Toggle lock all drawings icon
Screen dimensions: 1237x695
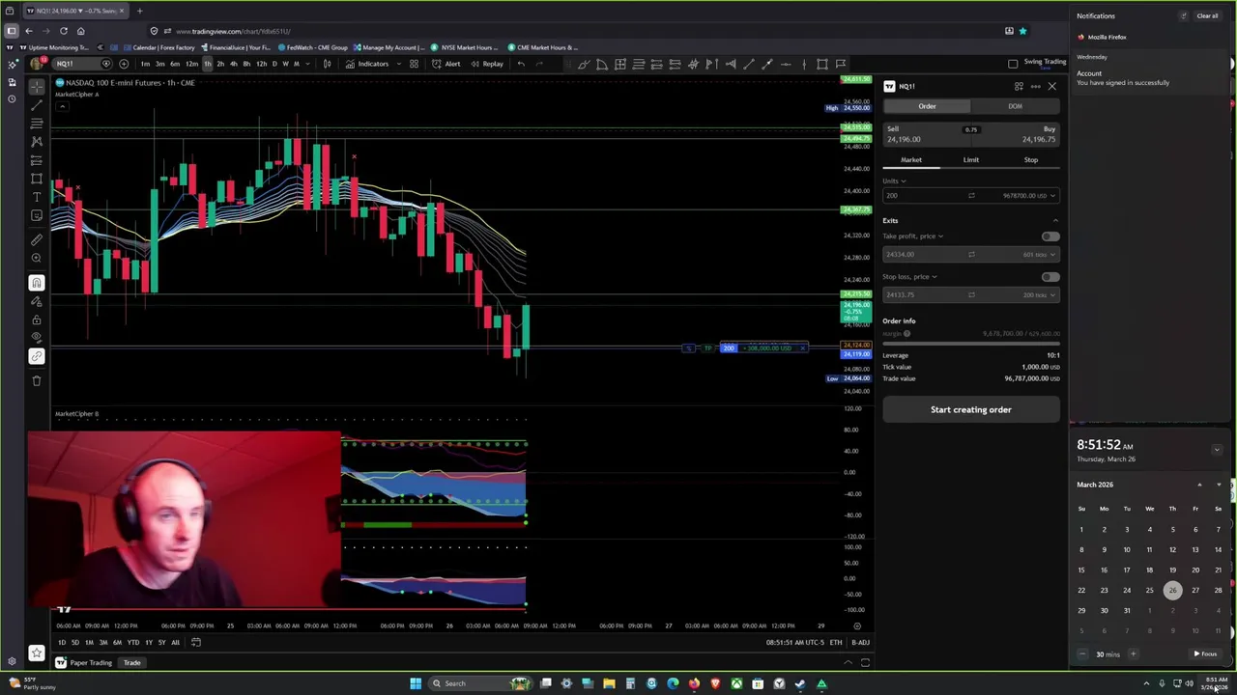click(x=37, y=320)
